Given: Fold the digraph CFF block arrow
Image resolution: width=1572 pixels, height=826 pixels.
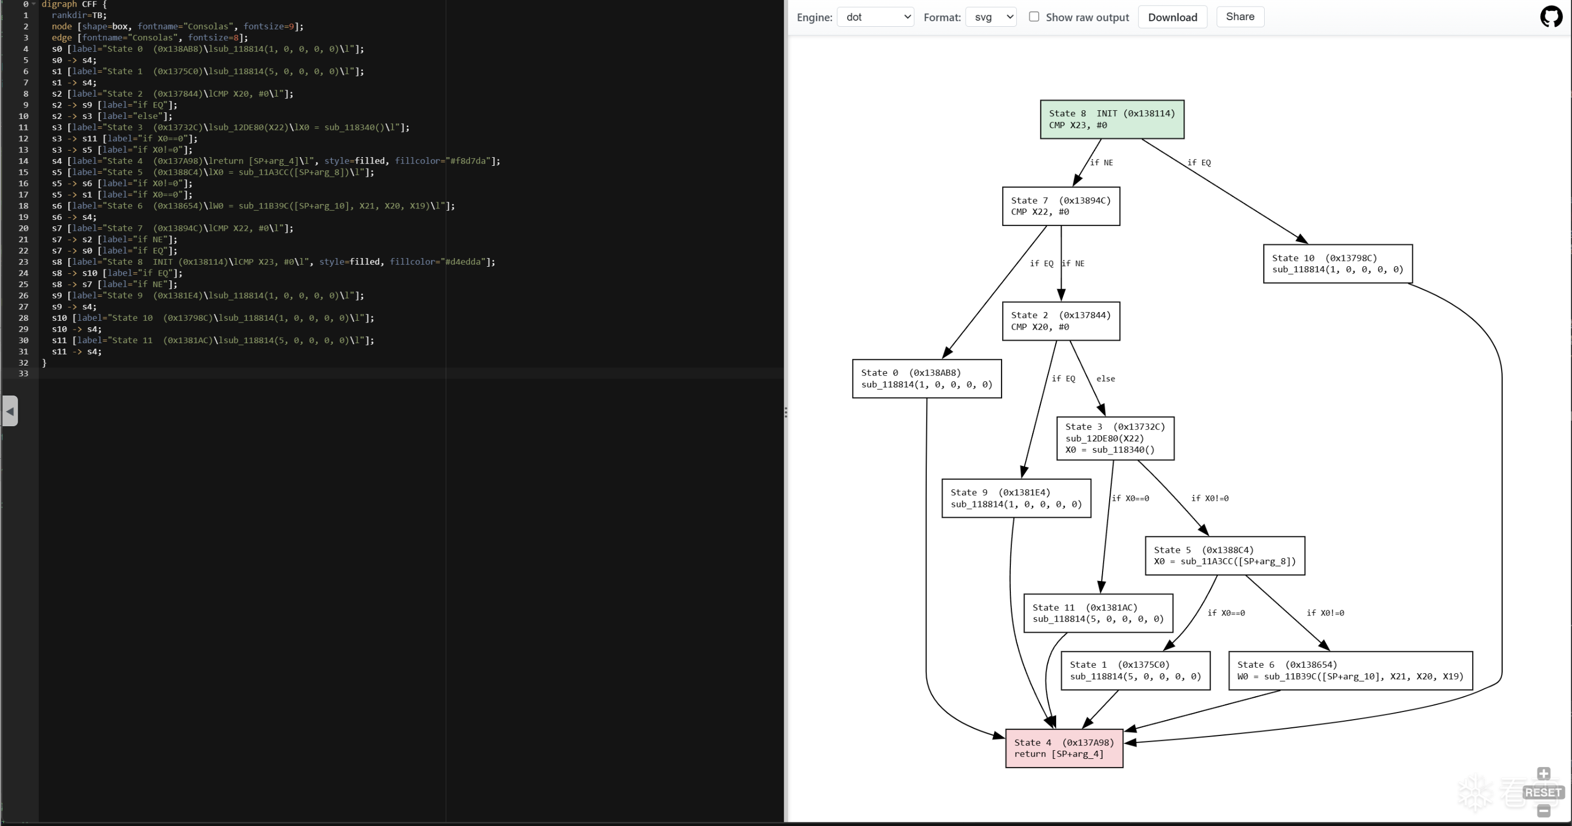Looking at the screenshot, I should pos(34,4).
